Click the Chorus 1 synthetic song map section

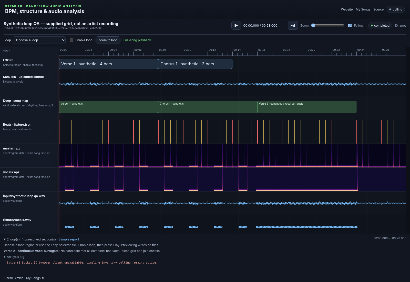coord(208,107)
